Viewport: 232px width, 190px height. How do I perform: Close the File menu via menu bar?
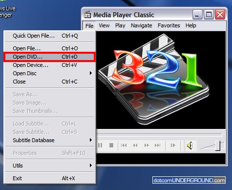pos(89,26)
